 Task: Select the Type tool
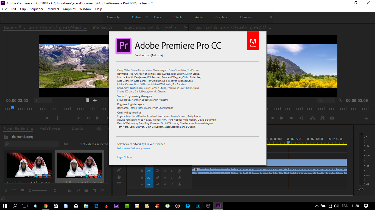(x=119, y=184)
